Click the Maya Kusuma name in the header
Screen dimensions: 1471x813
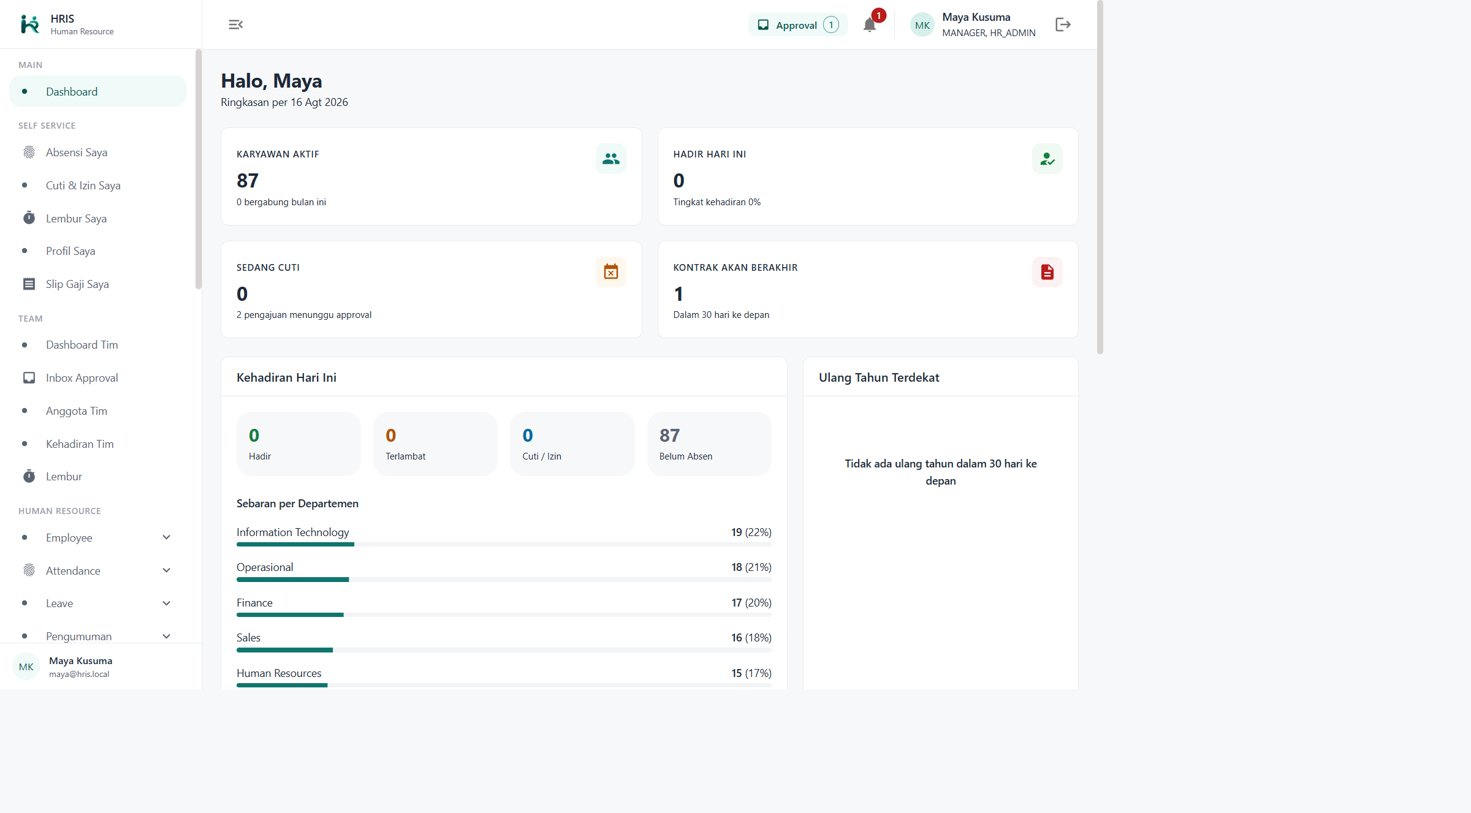tap(976, 17)
